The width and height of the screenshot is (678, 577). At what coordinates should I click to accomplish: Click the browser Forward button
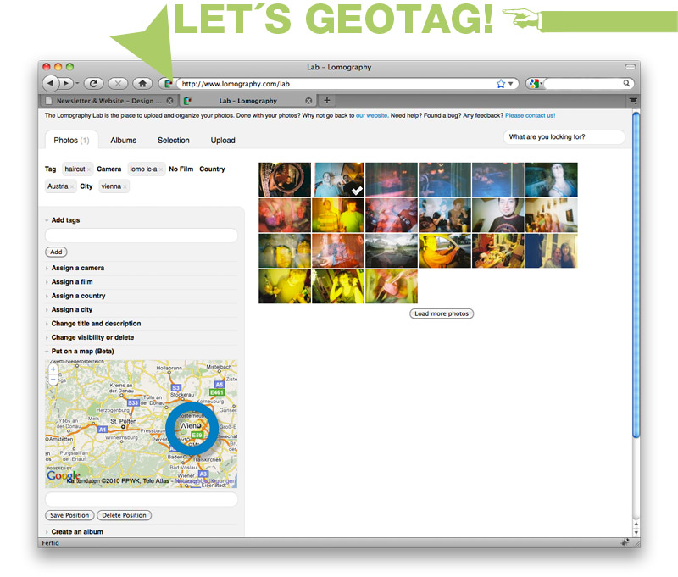point(65,83)
